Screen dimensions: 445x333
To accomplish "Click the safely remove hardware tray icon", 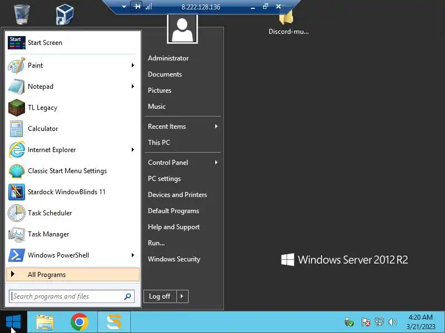I will coord(349,322).
